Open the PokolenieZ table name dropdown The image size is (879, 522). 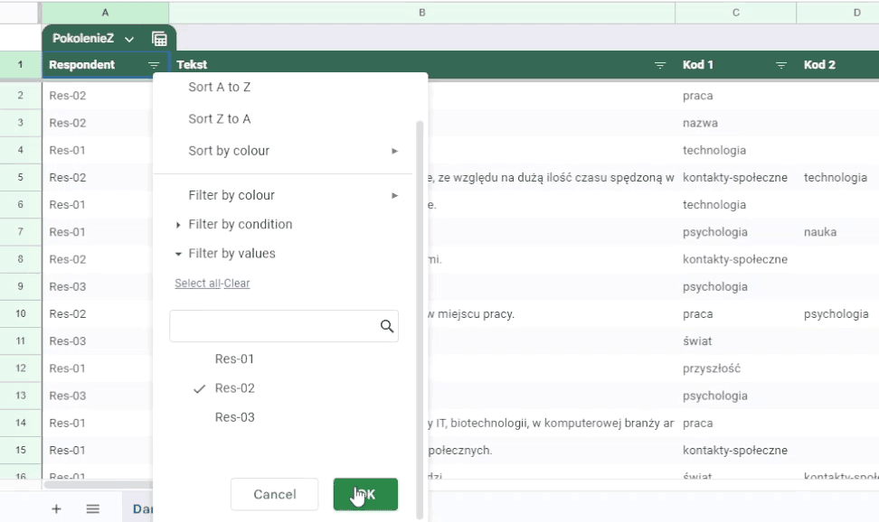pos(129,39)
